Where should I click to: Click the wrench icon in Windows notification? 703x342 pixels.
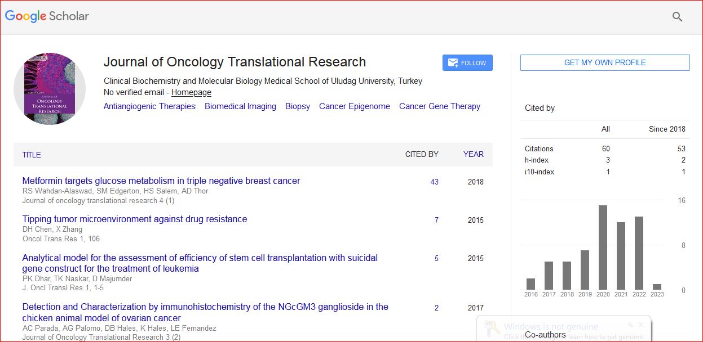630,325
